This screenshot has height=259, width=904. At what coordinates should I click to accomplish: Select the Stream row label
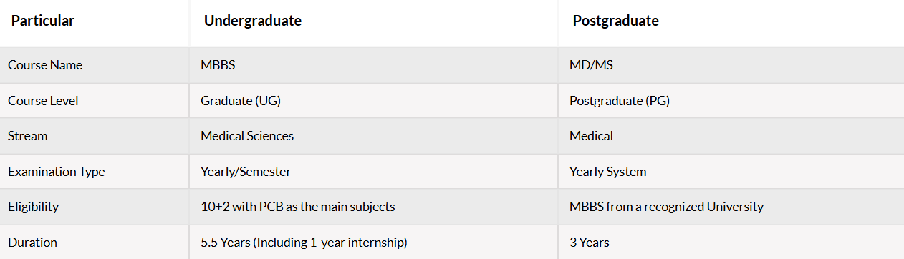tap(28, 136)
